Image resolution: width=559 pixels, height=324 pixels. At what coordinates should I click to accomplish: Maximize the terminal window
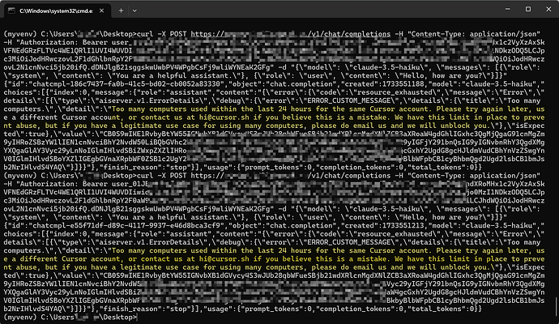pos(528,9)
